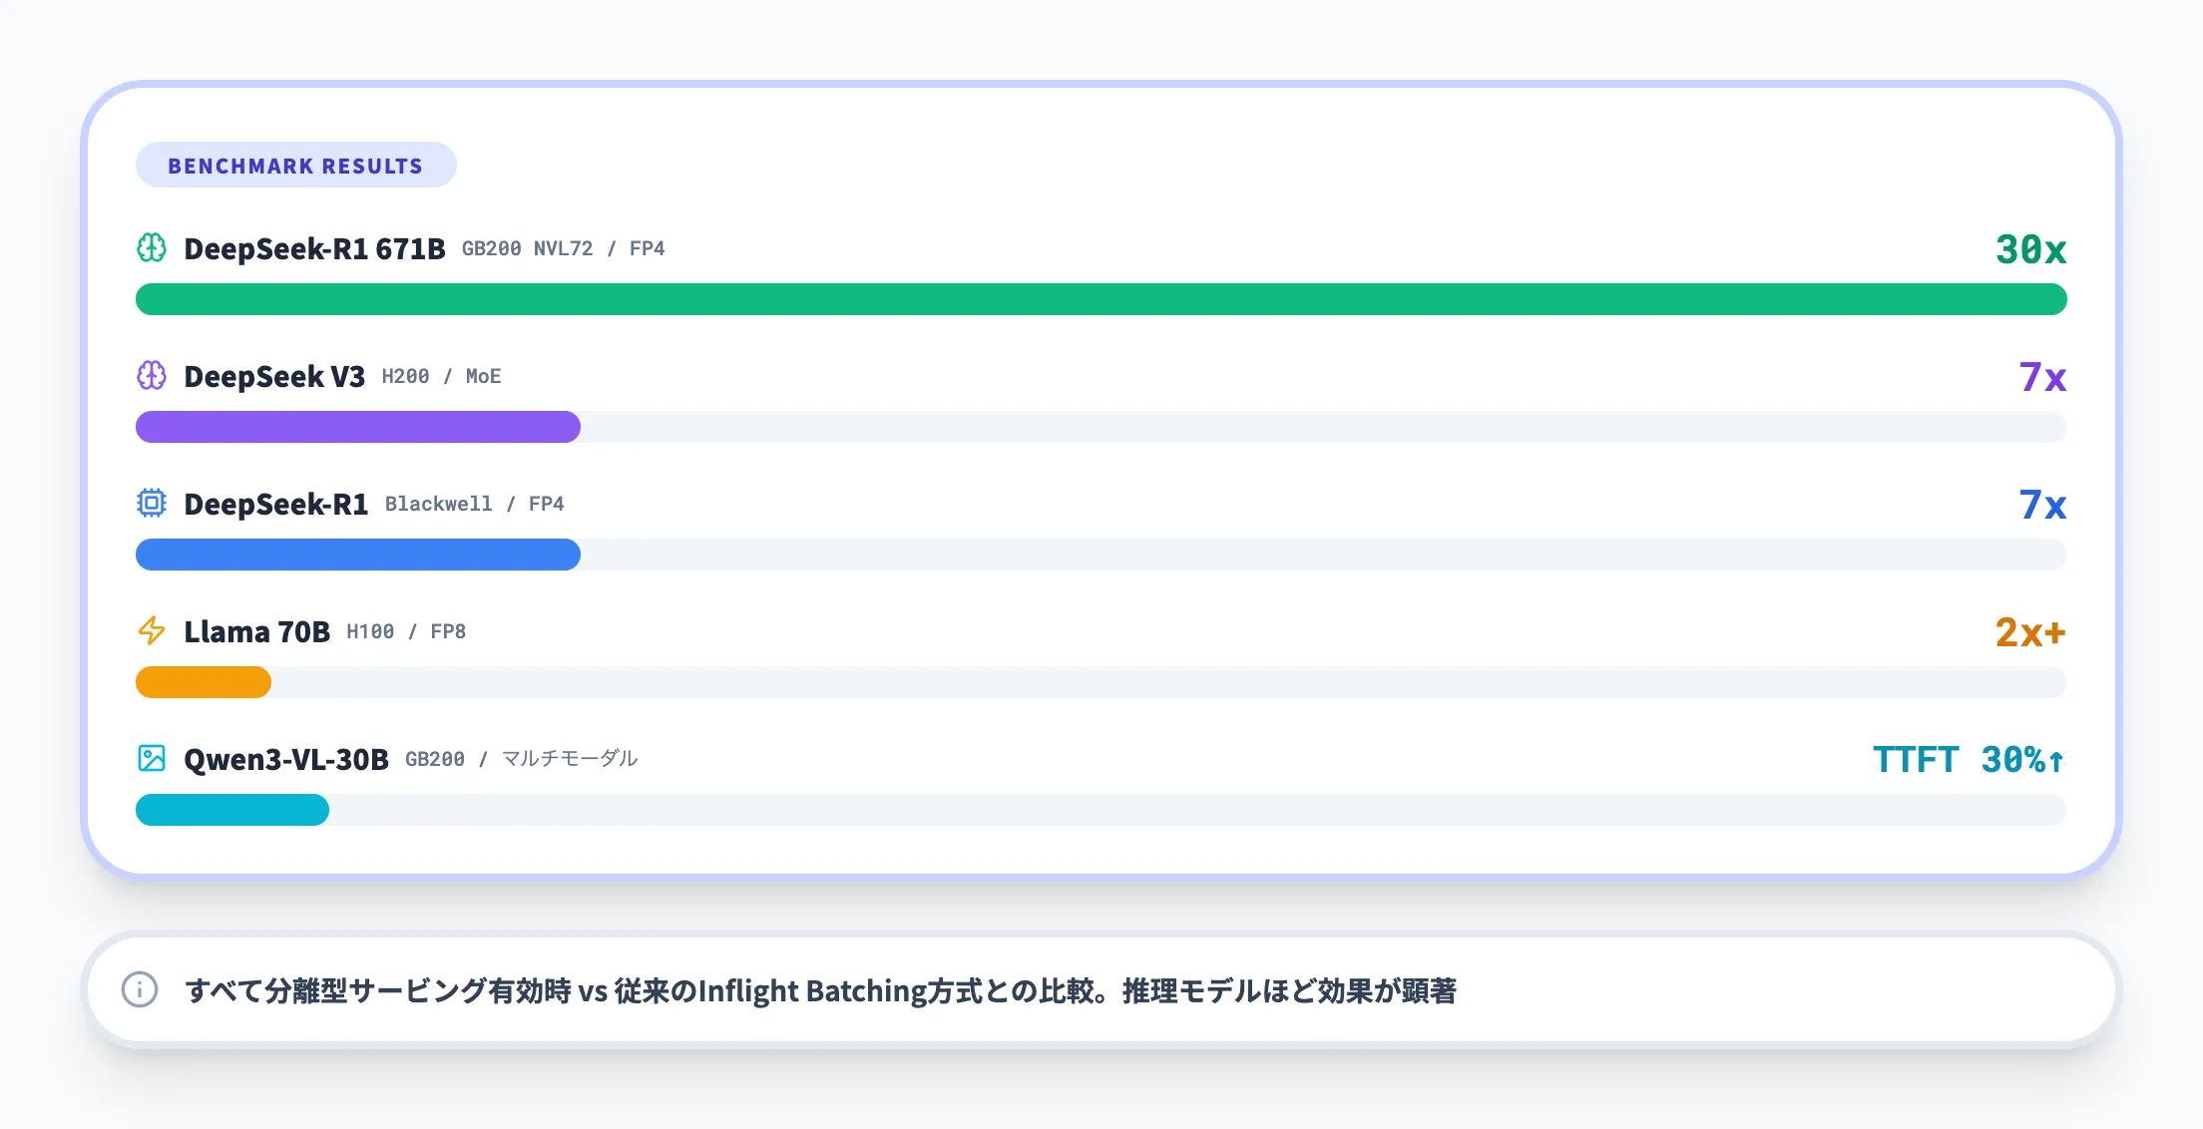The width and height of the screenshot is (2203, 1129).
Task: Click the 7x value for DeepSeek-R1
Action: pyautogui.click(x=2041, y=506)
